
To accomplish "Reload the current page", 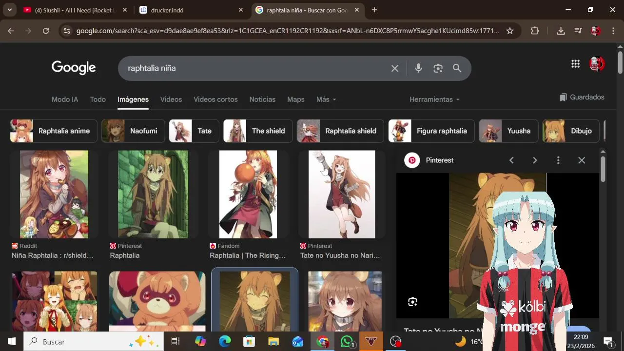I will coord(46,31).
